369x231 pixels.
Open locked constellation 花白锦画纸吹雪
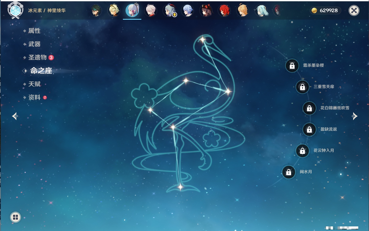[x=309, y=108]
